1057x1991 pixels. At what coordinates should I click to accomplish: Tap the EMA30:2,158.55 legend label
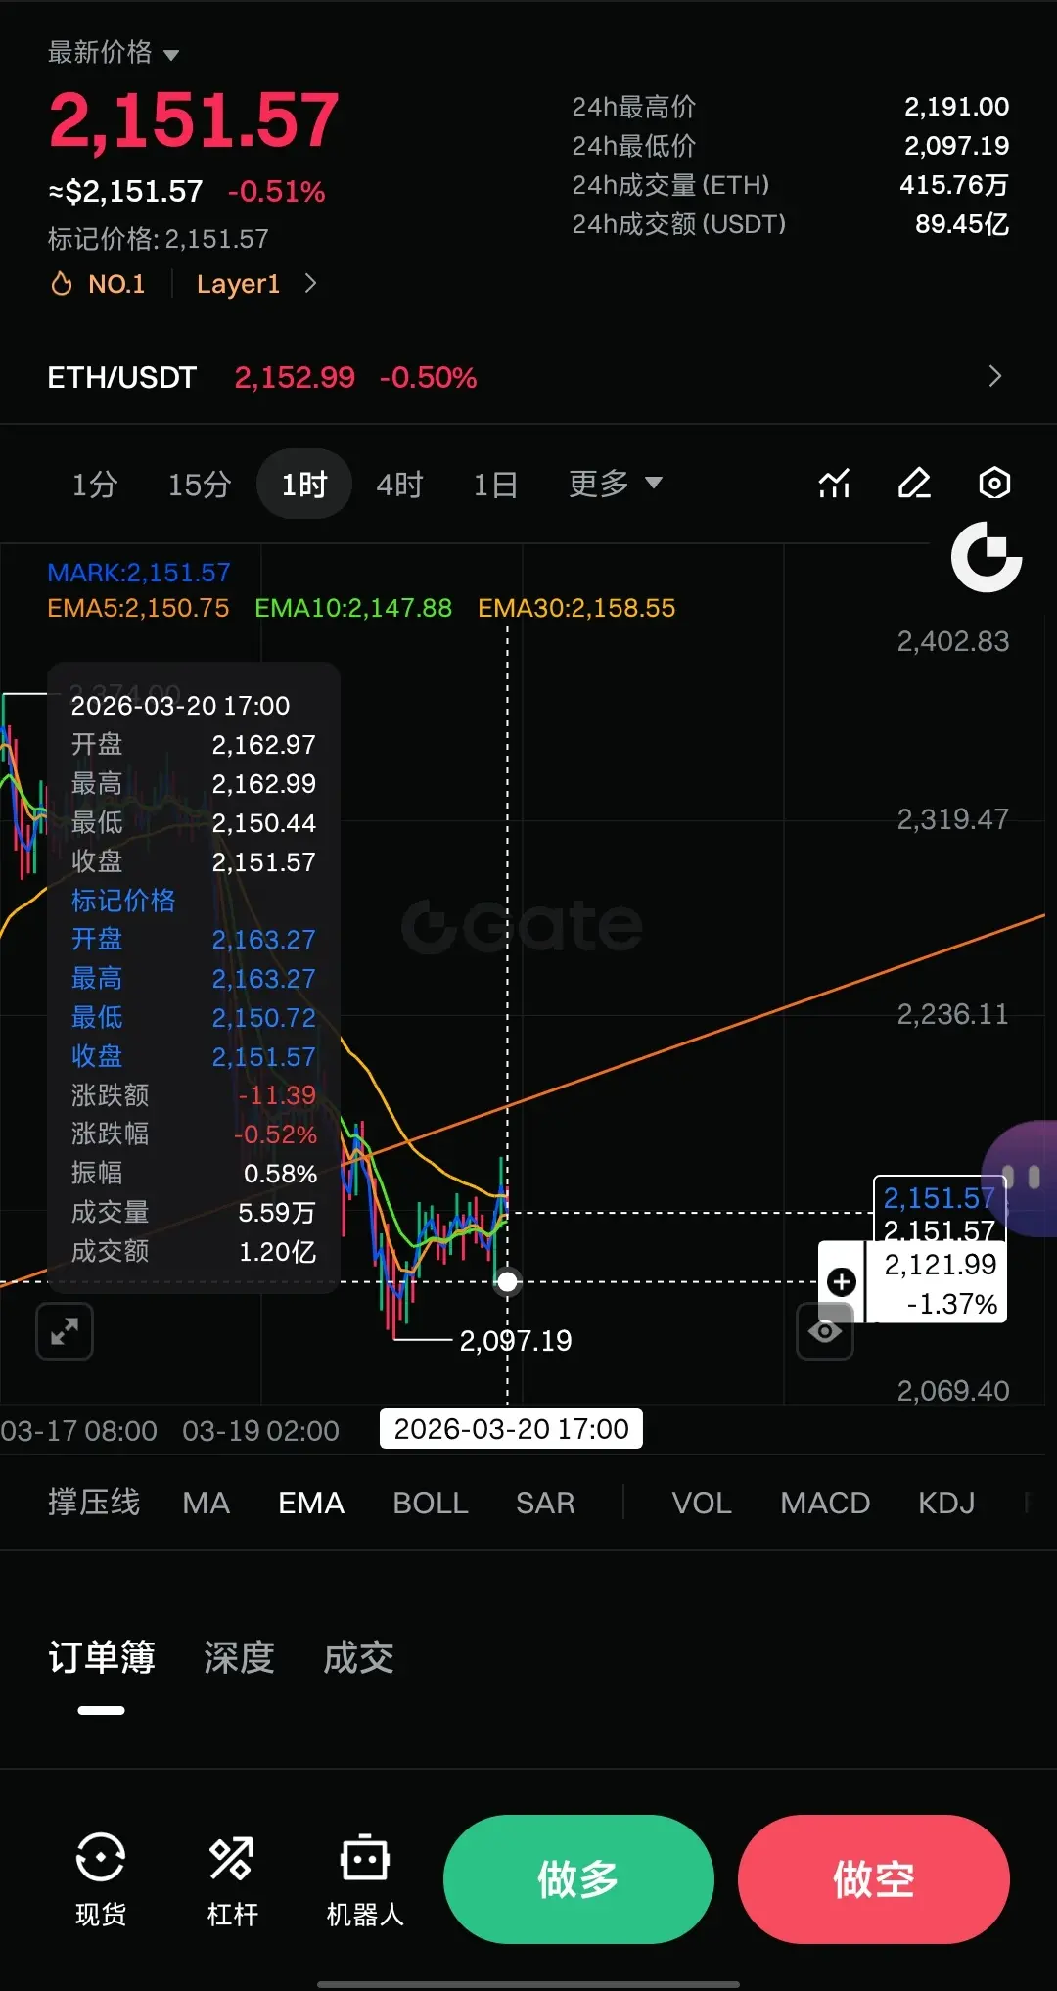(x=576, y=608)
